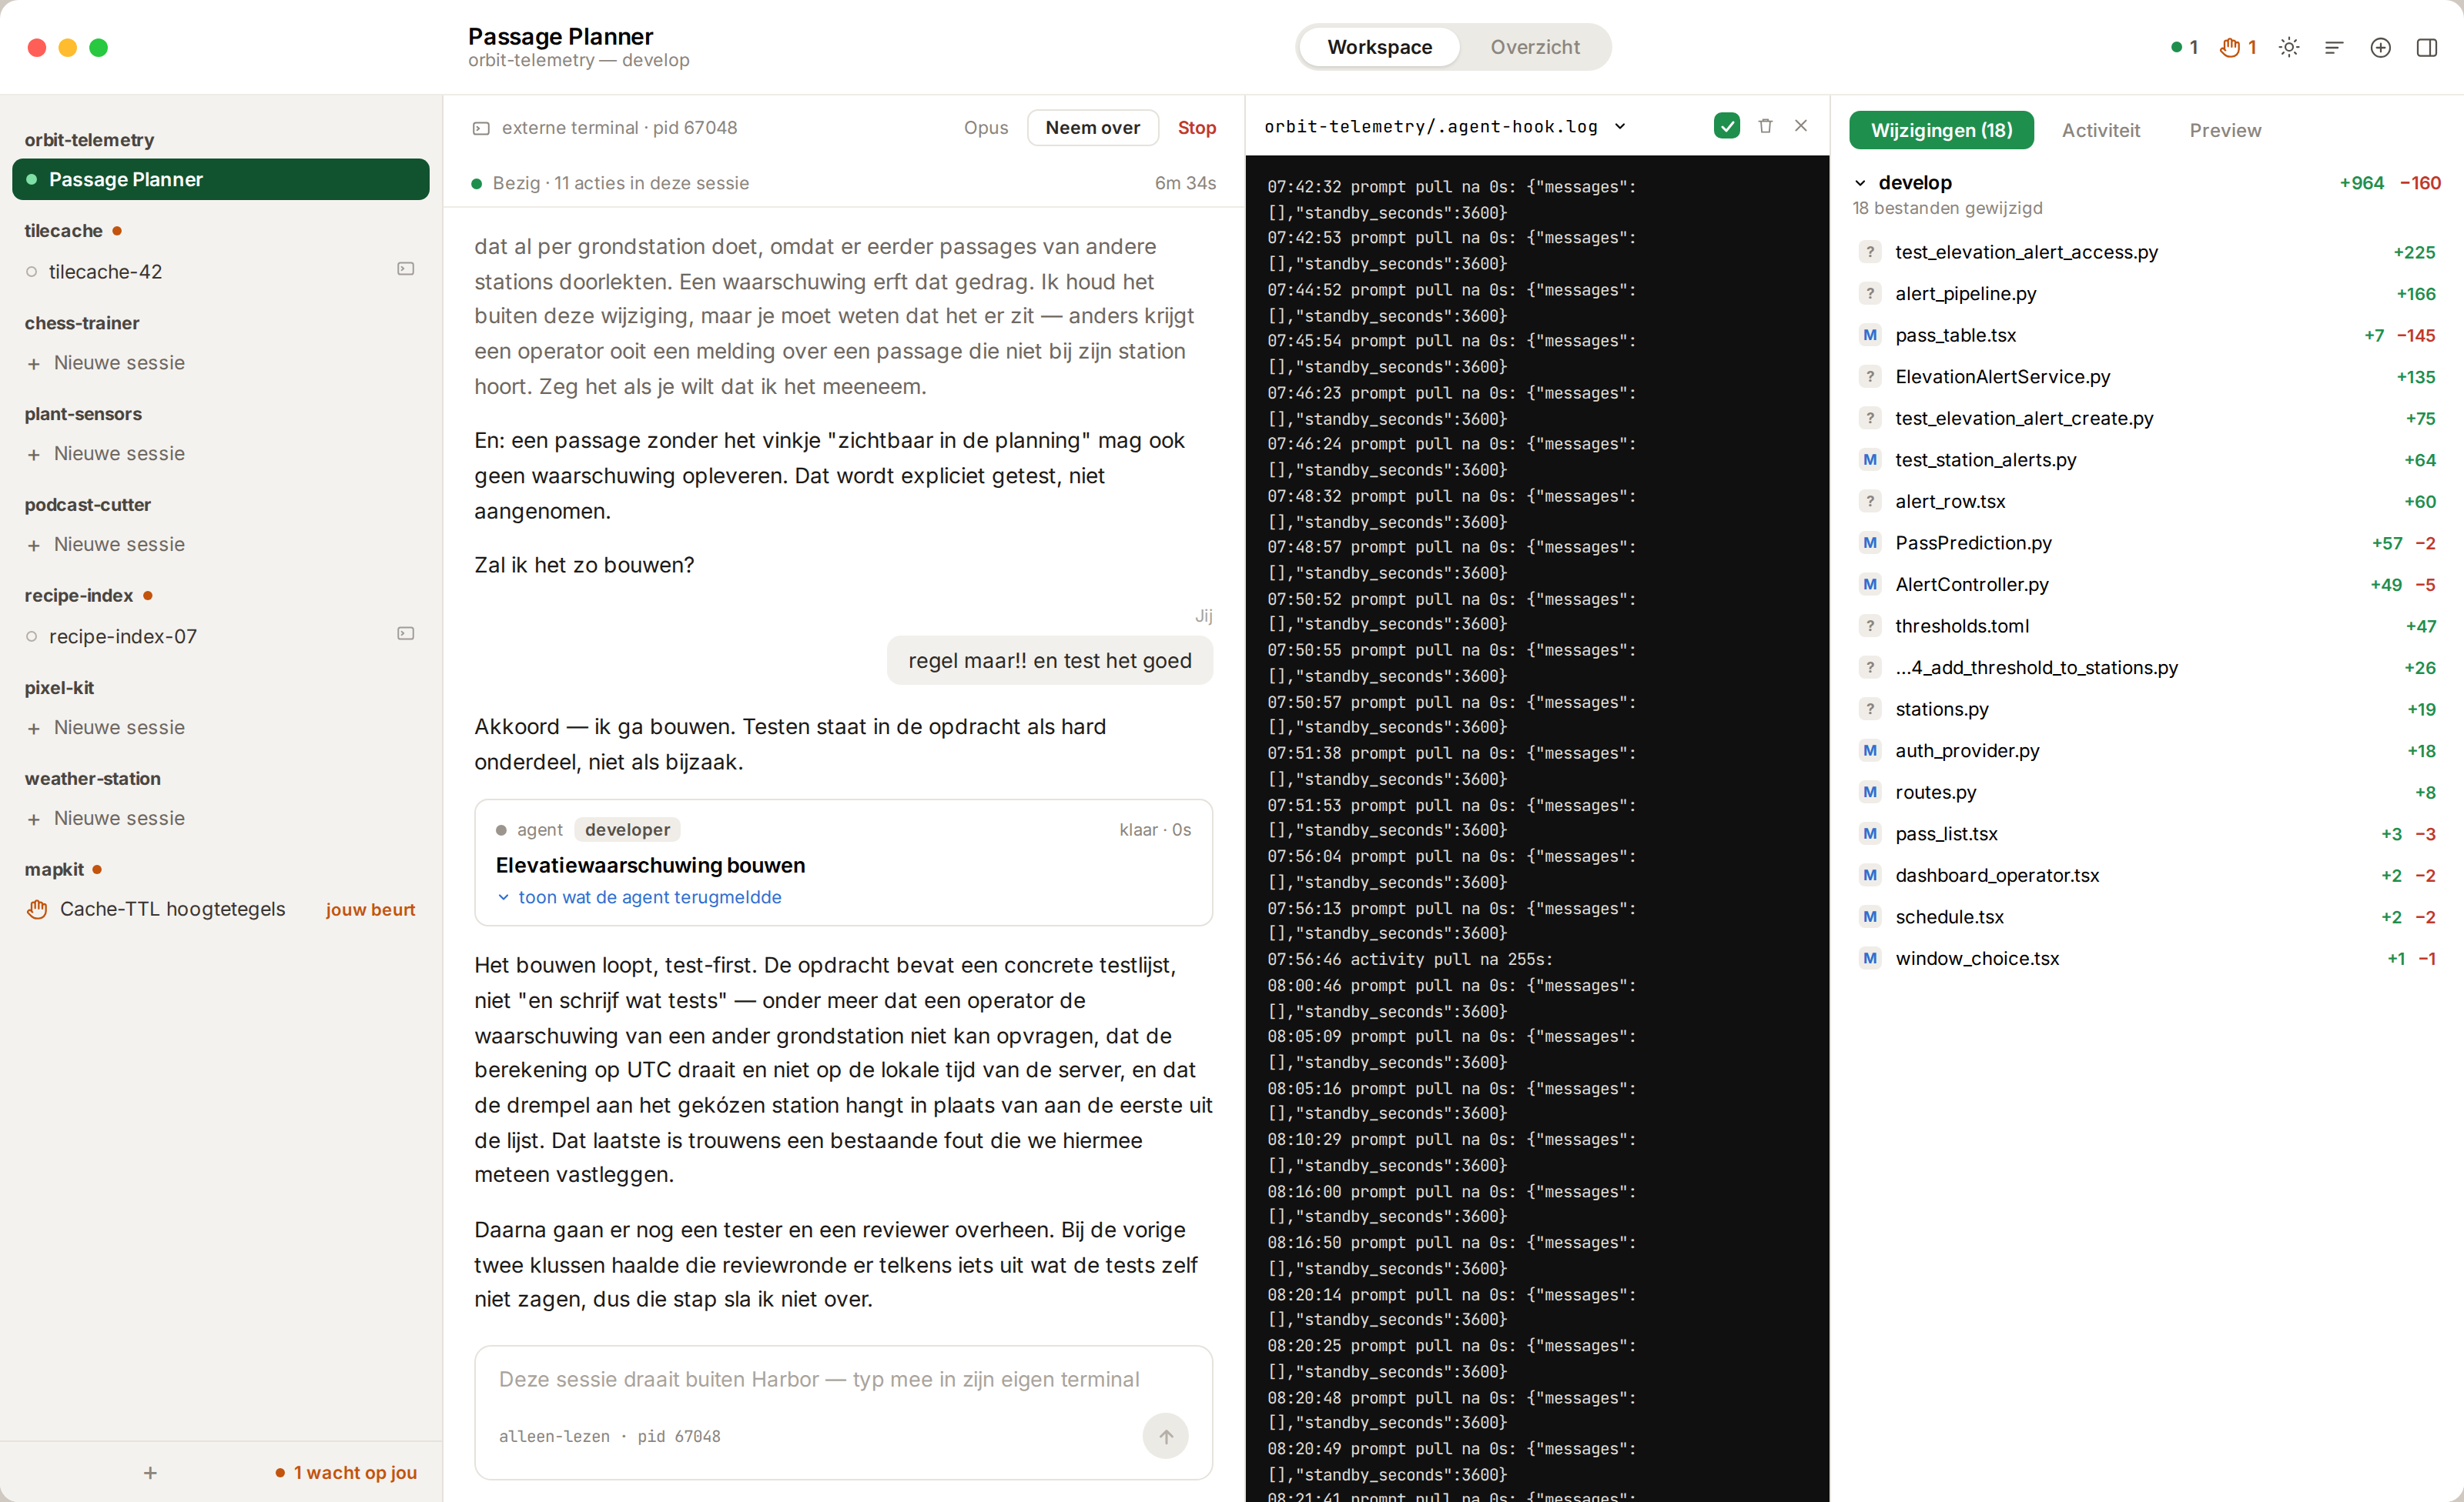Click the status icon of alert_pipeline.py

pos(1870,294)
